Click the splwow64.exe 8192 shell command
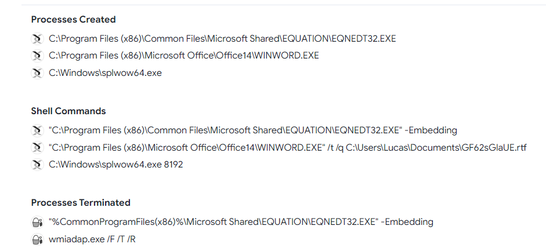Image resolution: width=546 pixels, height=251 pixels. pyautogui.click(x=115, y=165)
